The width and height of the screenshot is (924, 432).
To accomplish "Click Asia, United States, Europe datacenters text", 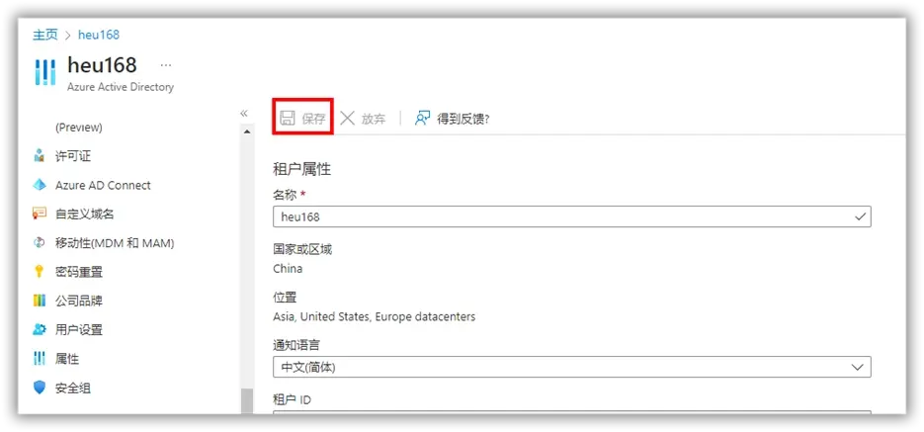I will [x=375, y=317].
